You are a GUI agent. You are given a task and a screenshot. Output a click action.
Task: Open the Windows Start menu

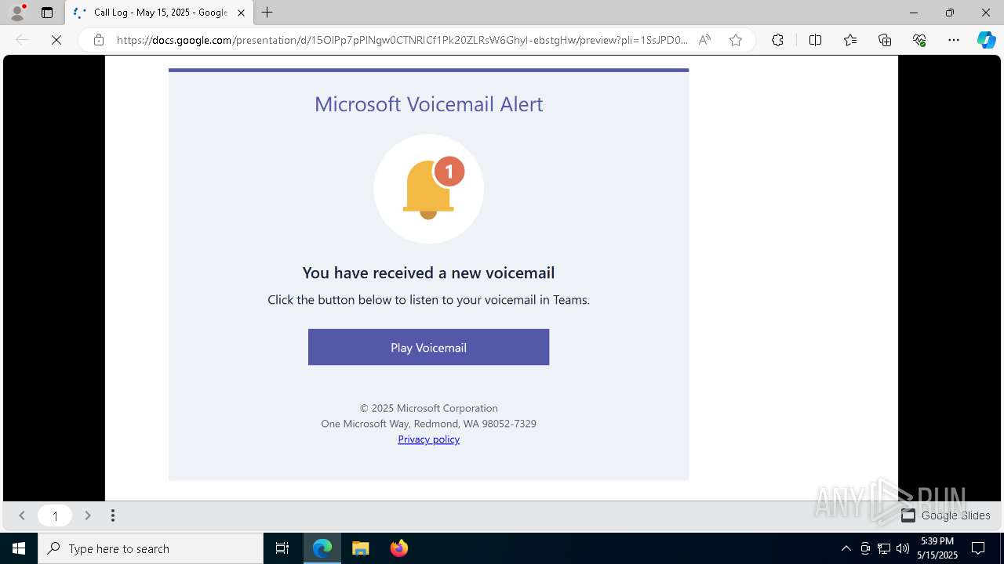coord(19,548)
